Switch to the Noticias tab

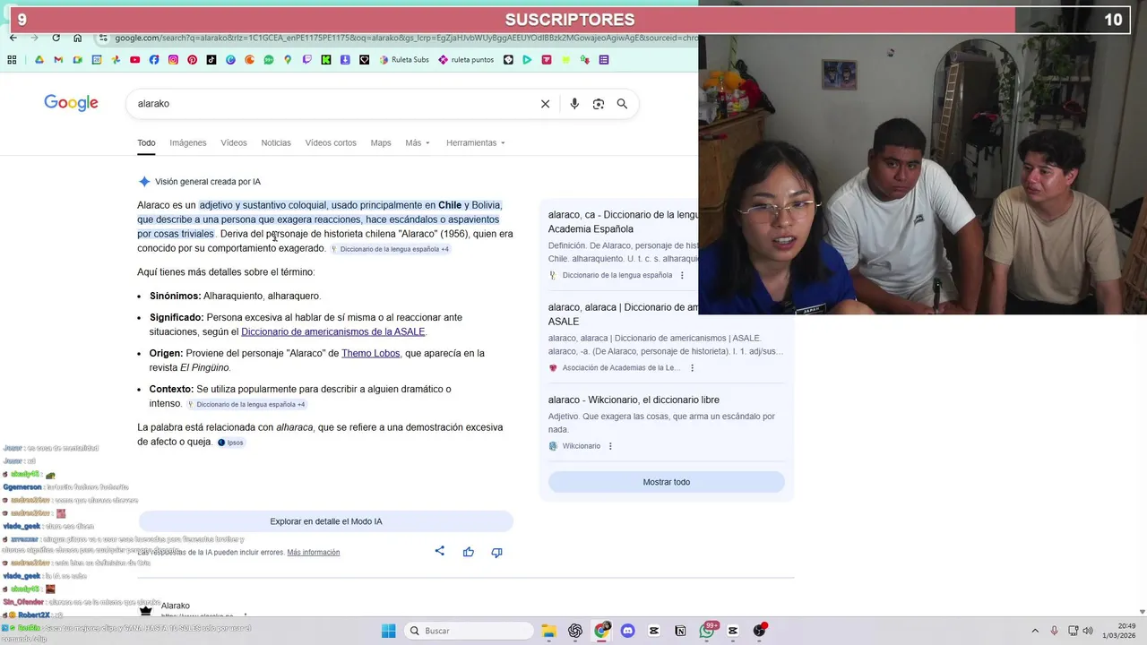click(x=276, y=143)
